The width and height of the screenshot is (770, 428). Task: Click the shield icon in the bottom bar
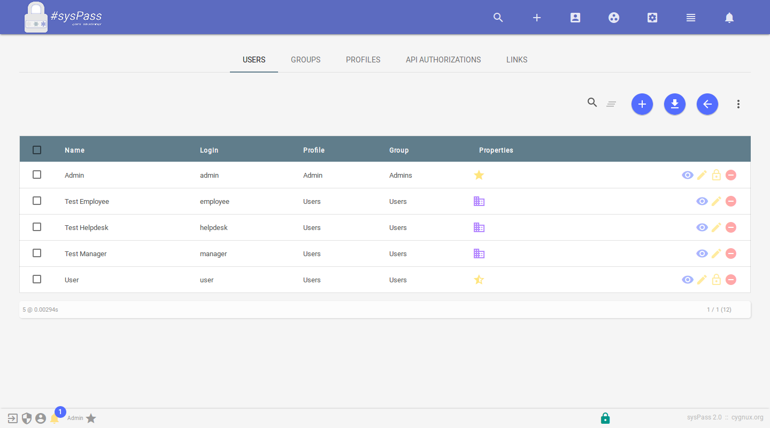27,418
